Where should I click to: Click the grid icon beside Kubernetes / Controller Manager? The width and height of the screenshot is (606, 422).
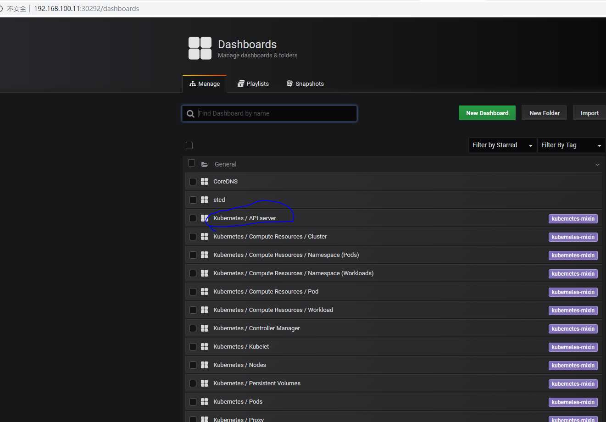pyautogui.click(x=205, y=328)
